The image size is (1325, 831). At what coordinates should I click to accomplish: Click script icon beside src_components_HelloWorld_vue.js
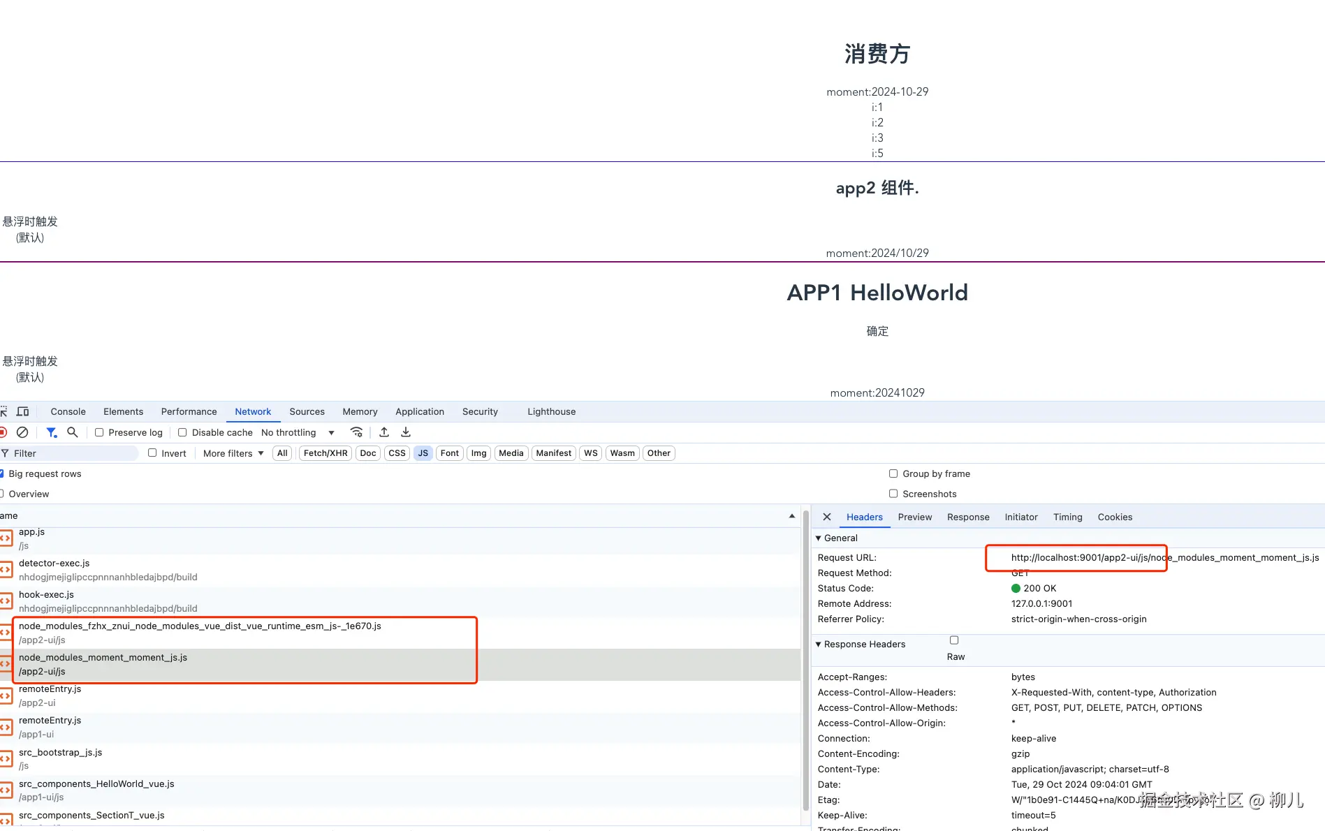(x=6, y=790)
